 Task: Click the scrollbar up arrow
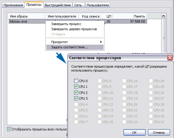[x=164, y=16]
